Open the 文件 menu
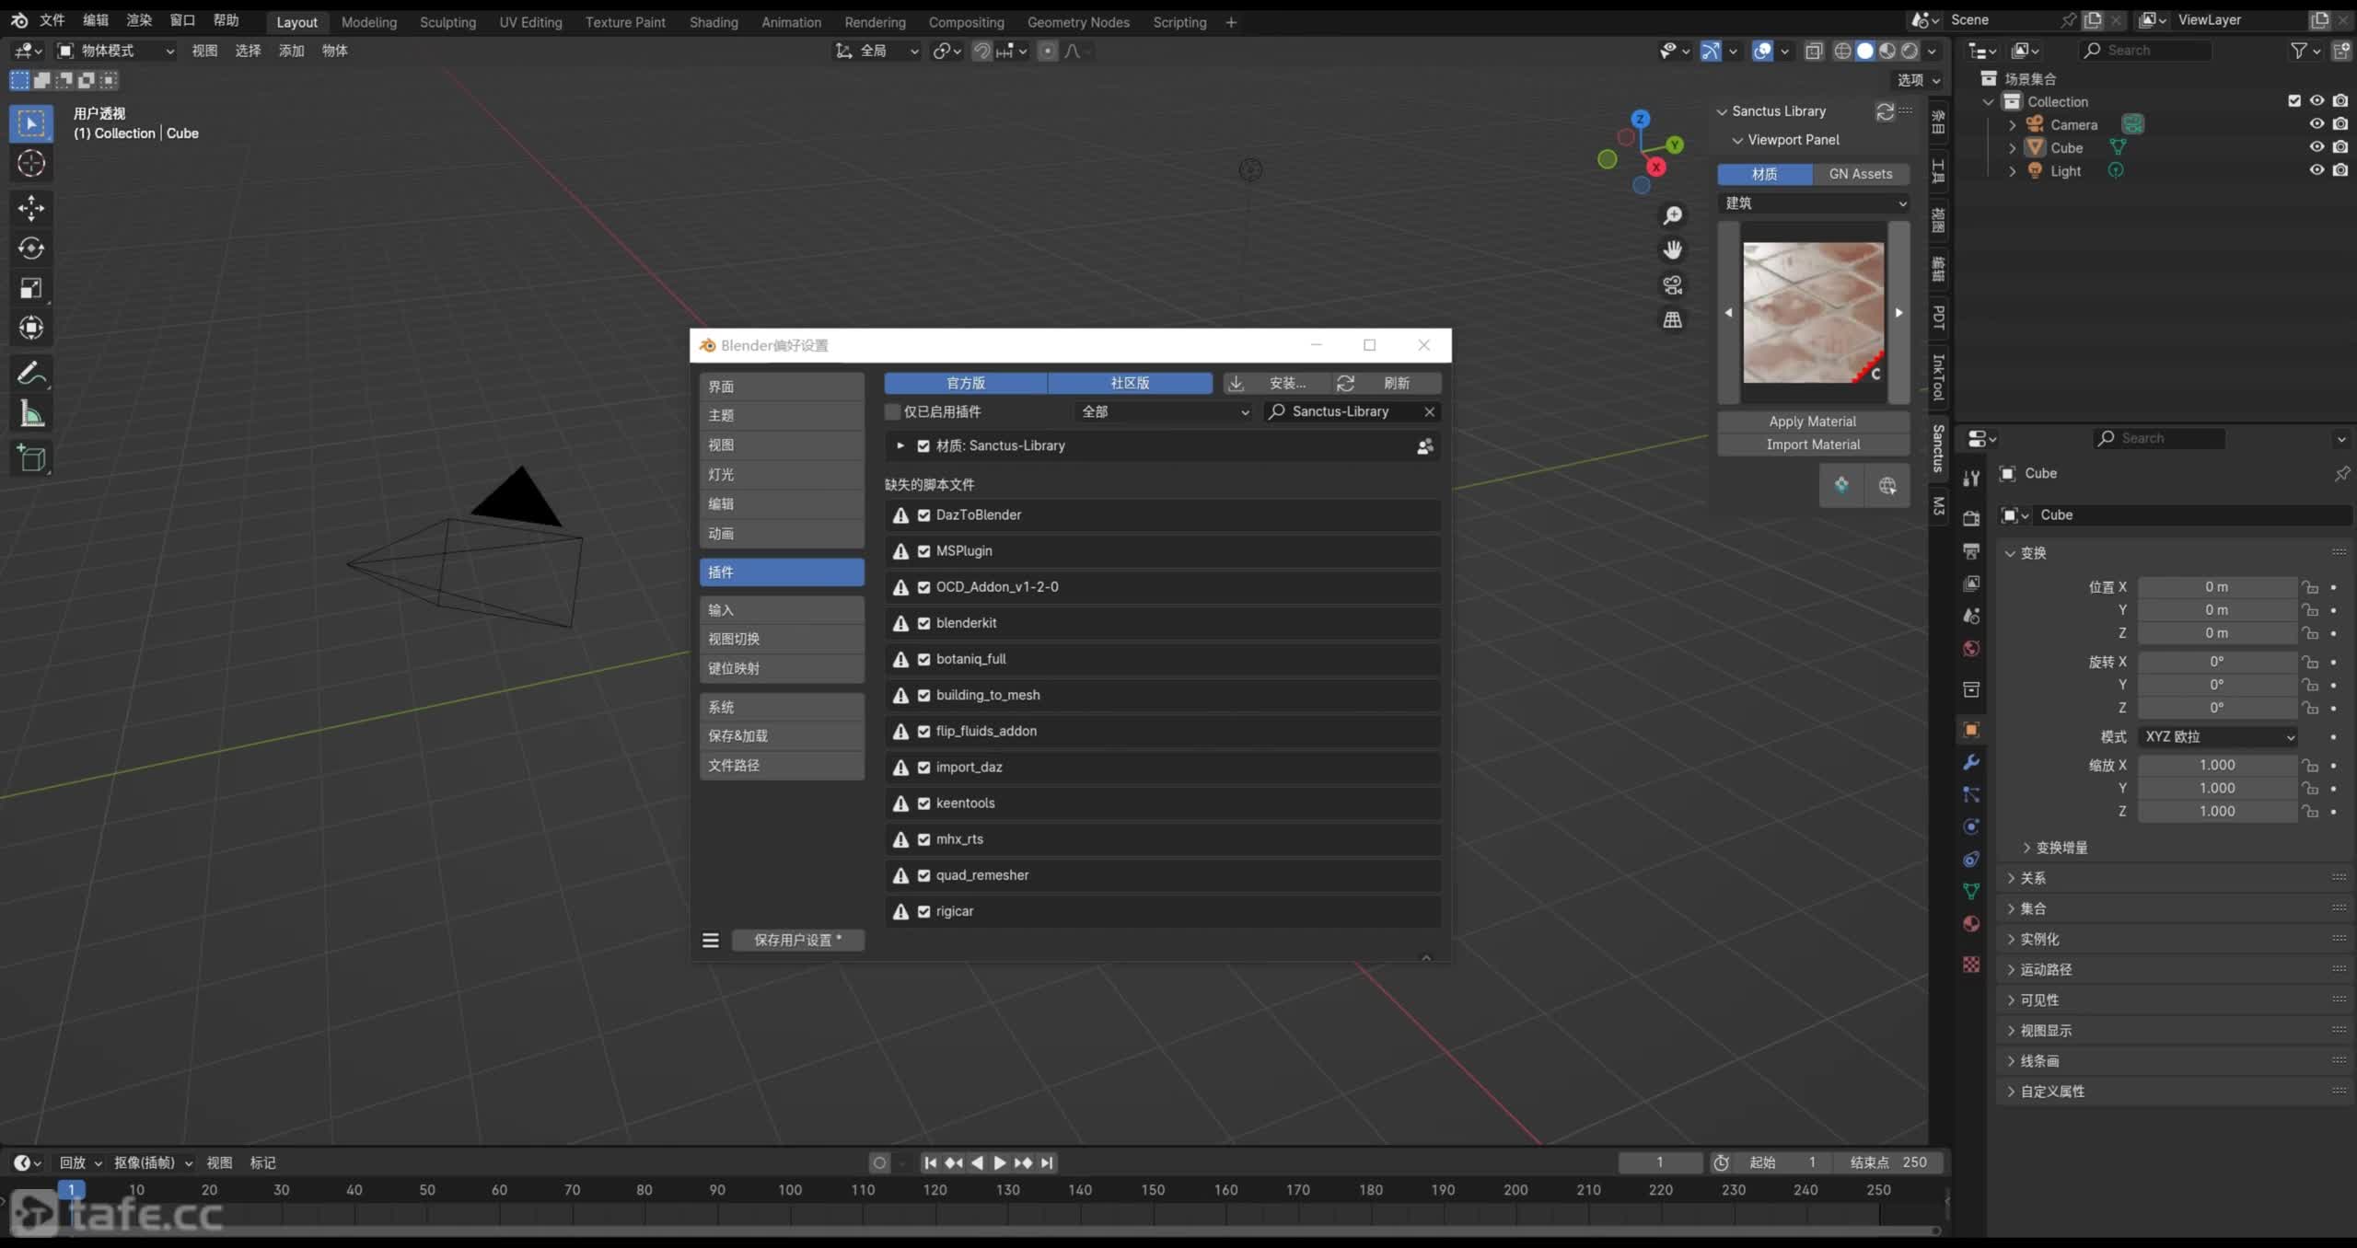Viewport: 2357px width, 1248px height. 52,20
